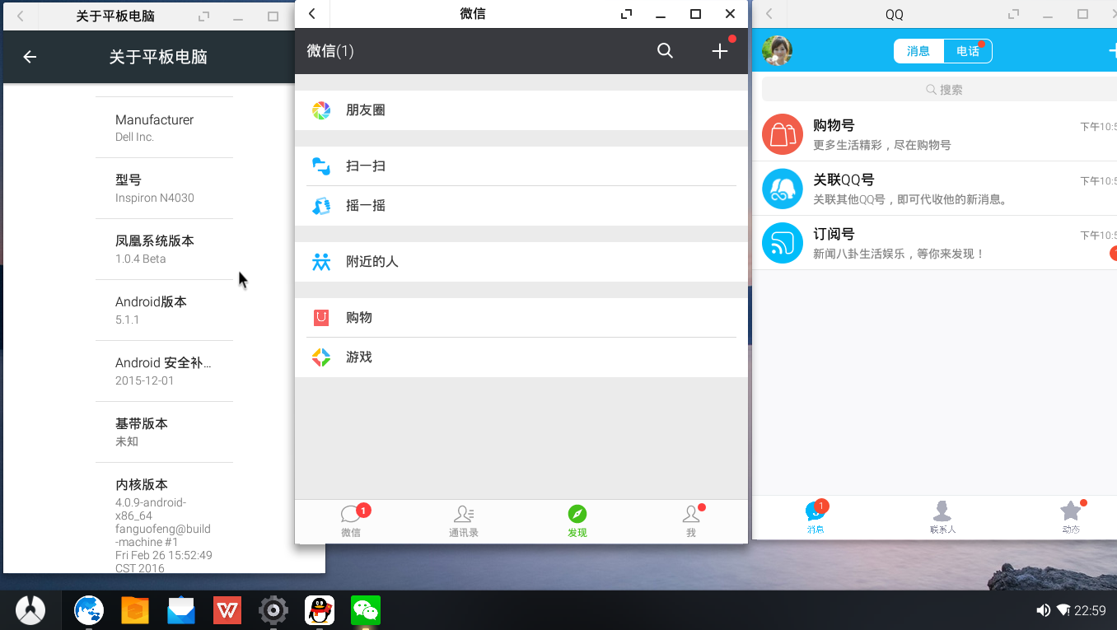Select WeChat 发现 discover tab
This screenshot has width=1117, height=630.
coord(577,521)
